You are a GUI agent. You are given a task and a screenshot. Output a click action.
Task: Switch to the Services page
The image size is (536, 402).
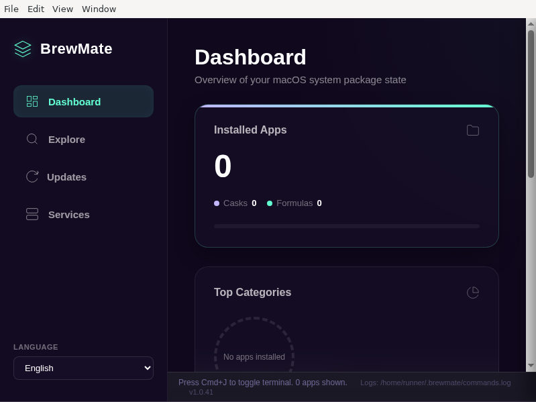[x=83, y=214]
